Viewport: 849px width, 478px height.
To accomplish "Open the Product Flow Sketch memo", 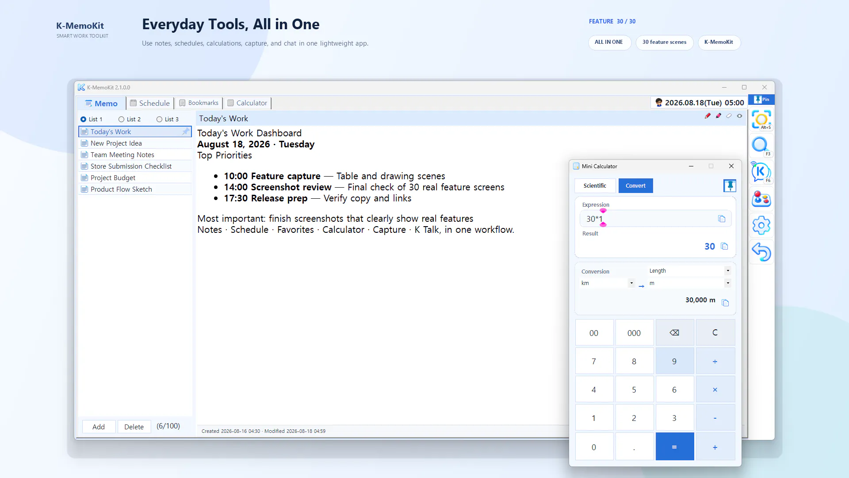I will coord(135,189).
